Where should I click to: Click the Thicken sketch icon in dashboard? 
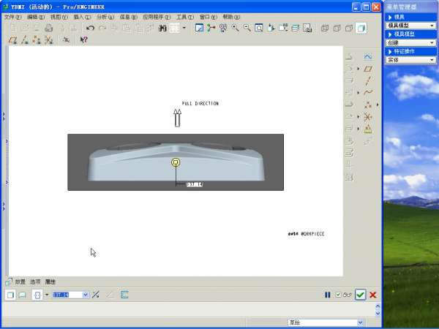tap(124, 295)
